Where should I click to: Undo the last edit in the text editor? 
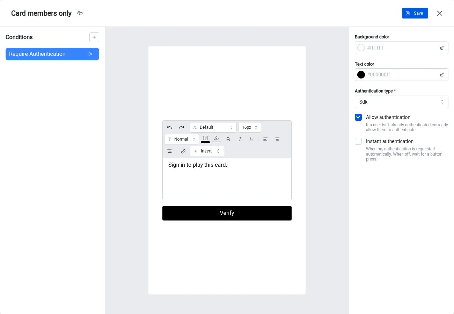pos(169,127)
